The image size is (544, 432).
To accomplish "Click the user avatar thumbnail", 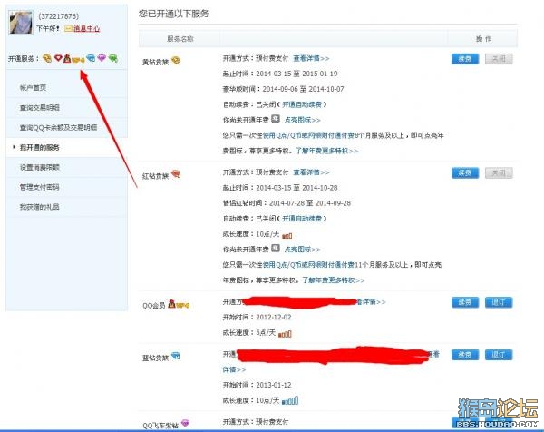I will tap(21, 23).
